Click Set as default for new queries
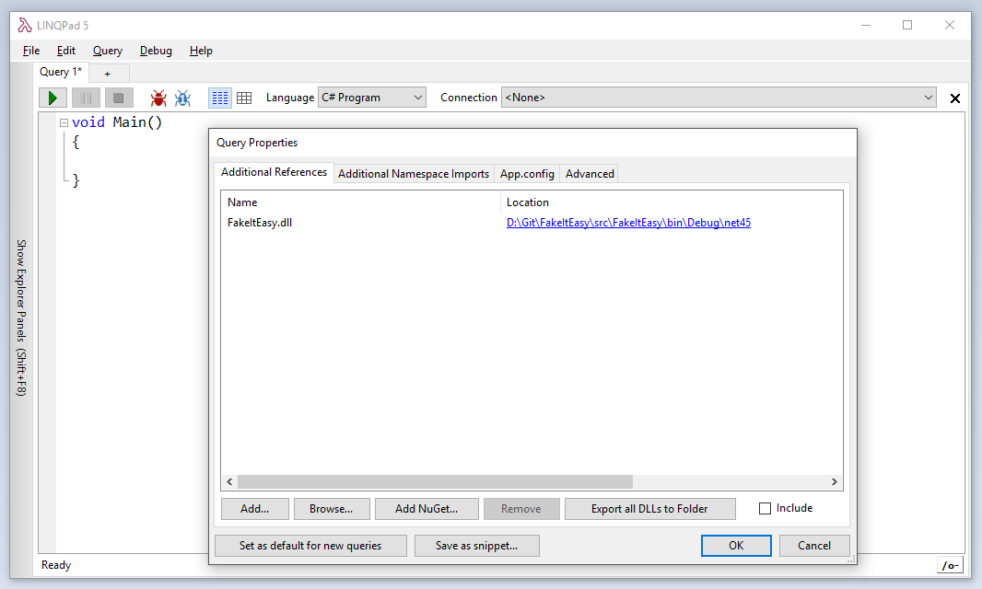Image resolution: width=982 pixels, height=589 pixels. [x=310, y=546]
